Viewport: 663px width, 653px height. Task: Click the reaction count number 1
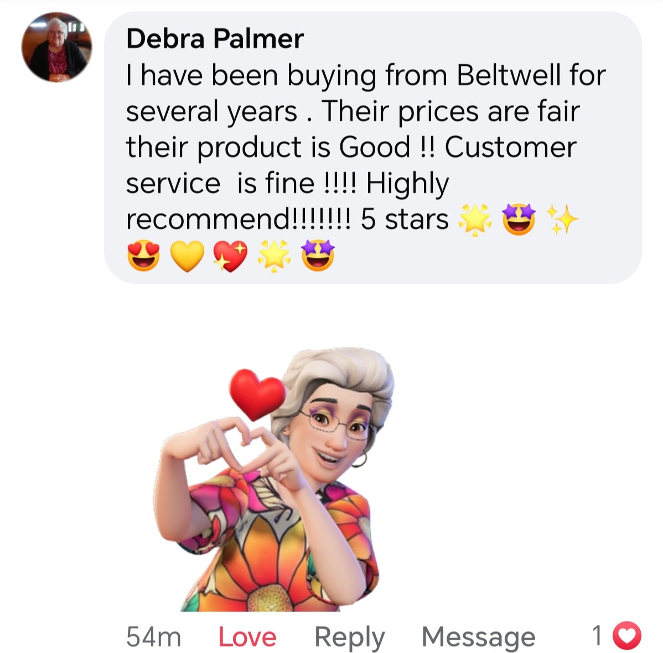tap(597, 635)
